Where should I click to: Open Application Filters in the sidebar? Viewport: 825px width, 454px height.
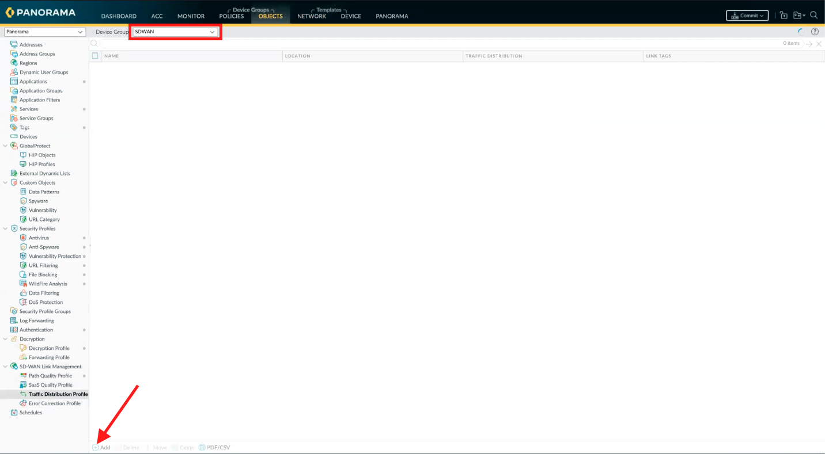pos(40,100)
